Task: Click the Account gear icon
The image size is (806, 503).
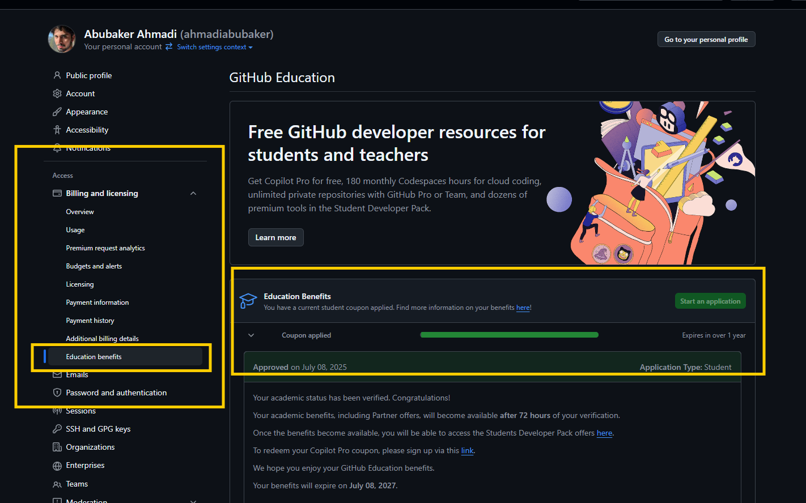Action: pyautogui.click(x=57, y=93)
